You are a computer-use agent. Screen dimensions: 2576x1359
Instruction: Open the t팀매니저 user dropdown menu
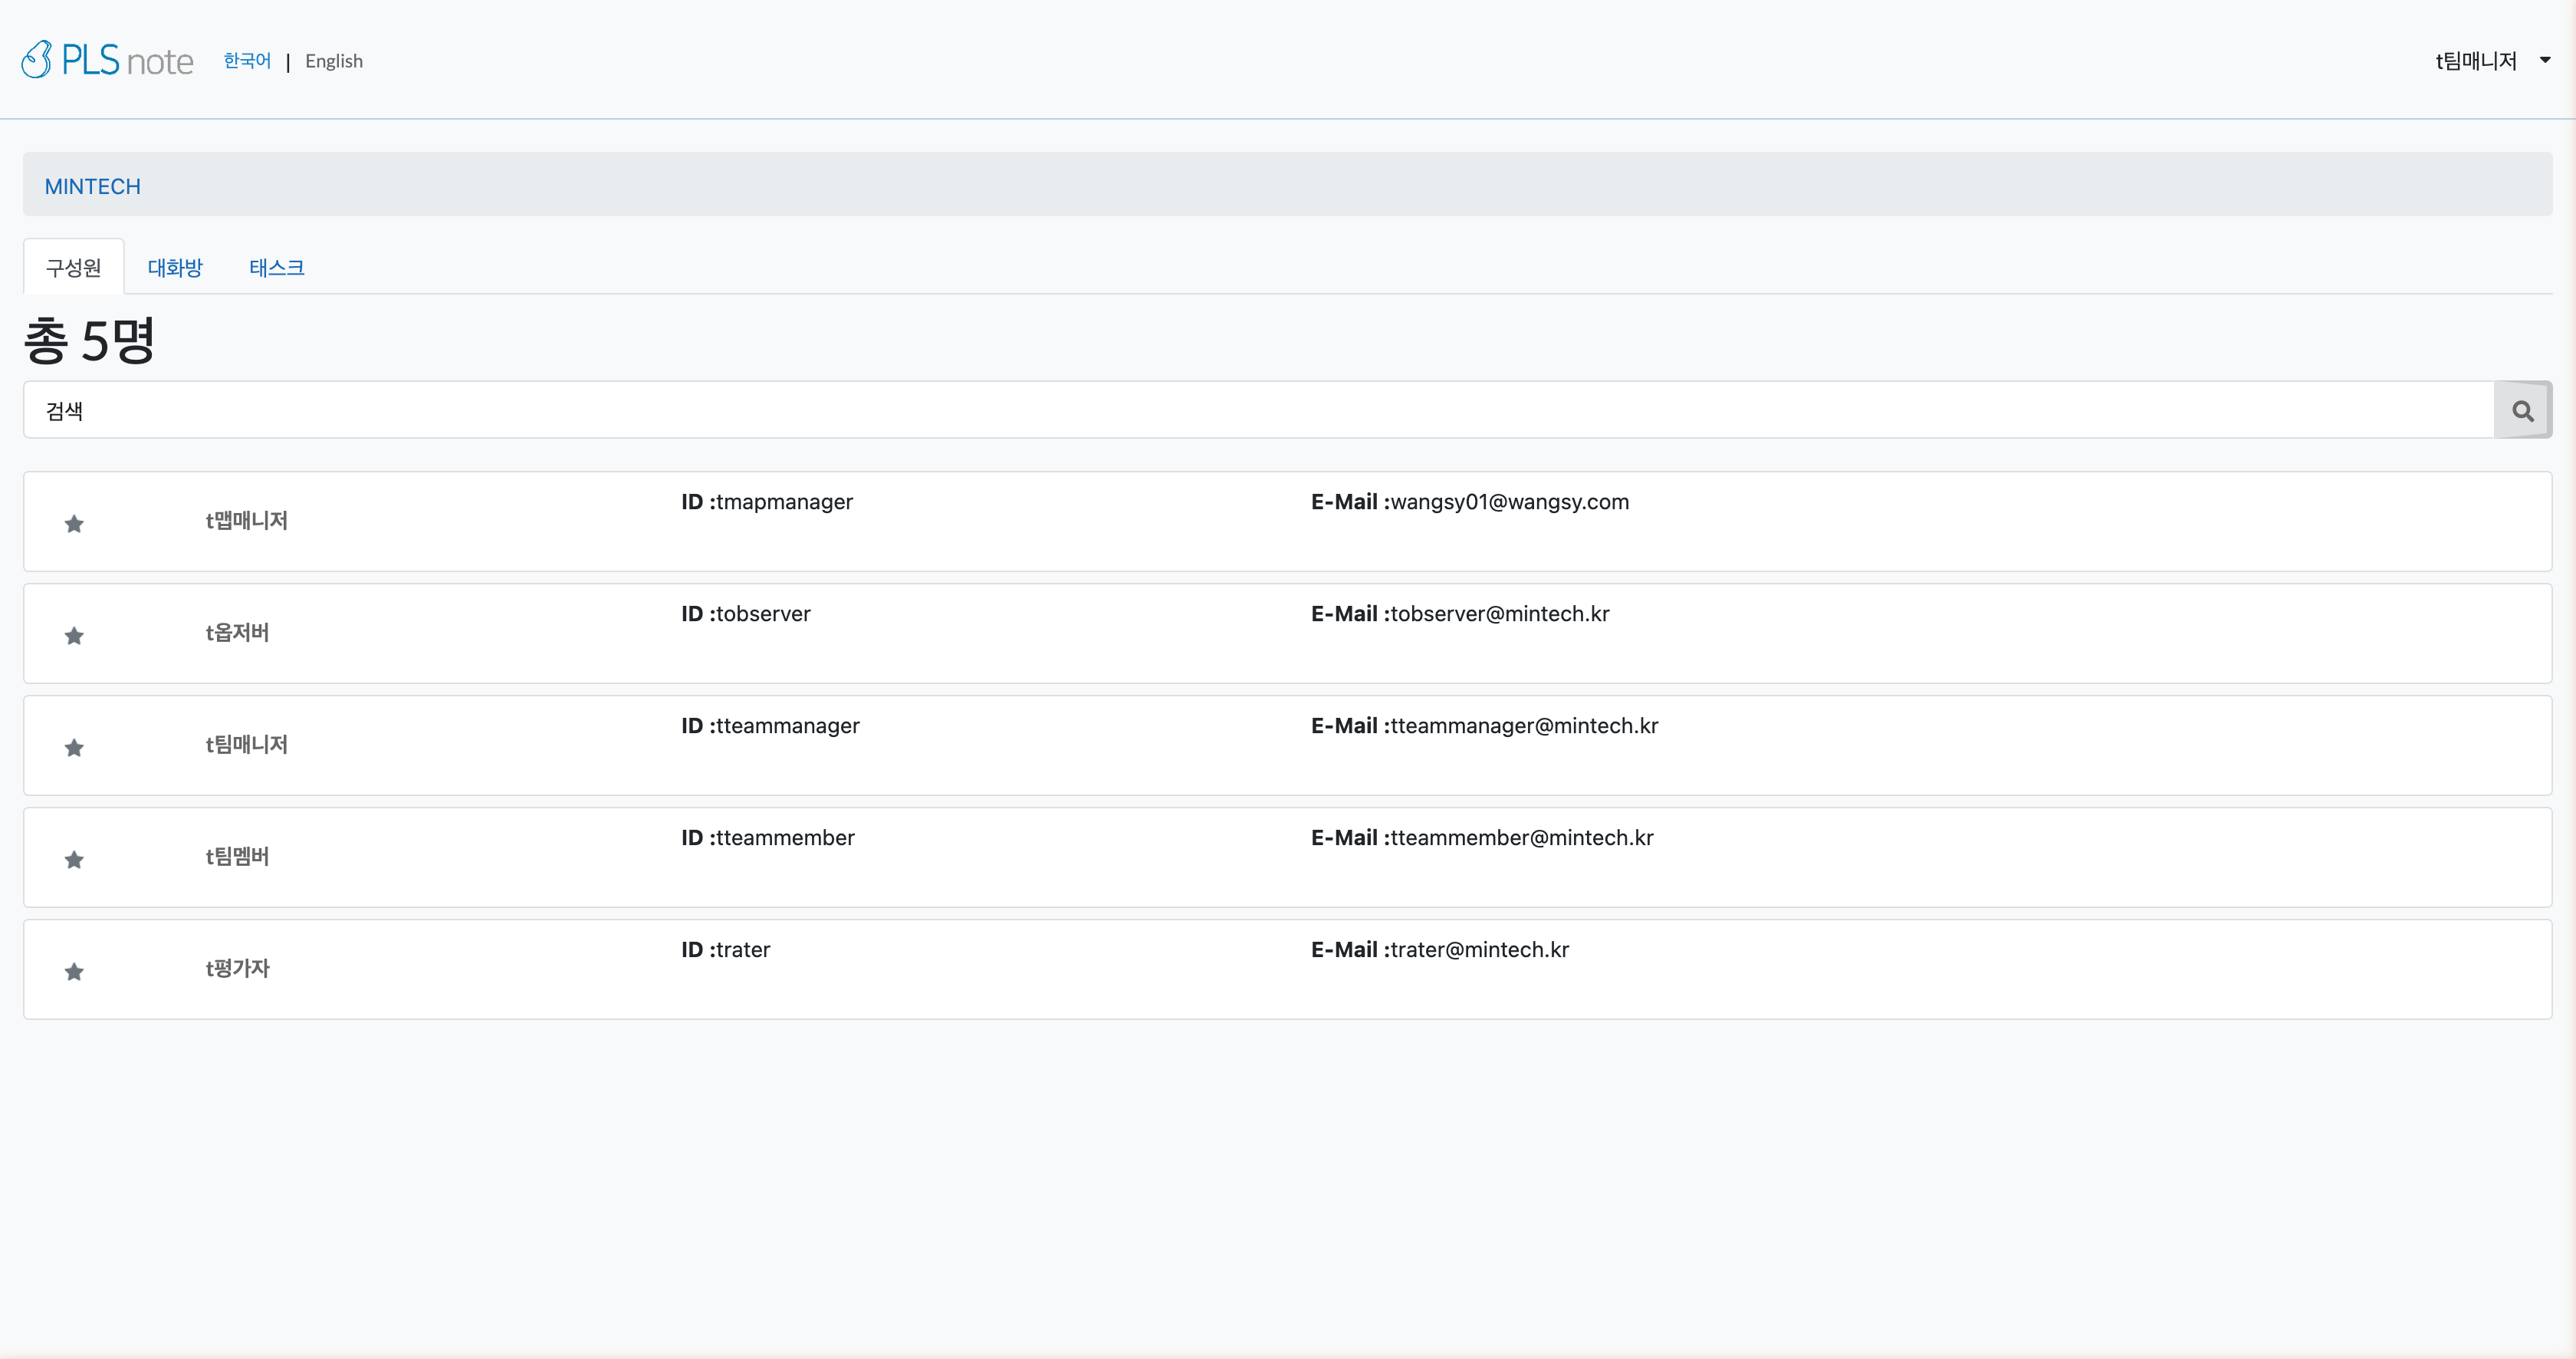coord(2476,61)
